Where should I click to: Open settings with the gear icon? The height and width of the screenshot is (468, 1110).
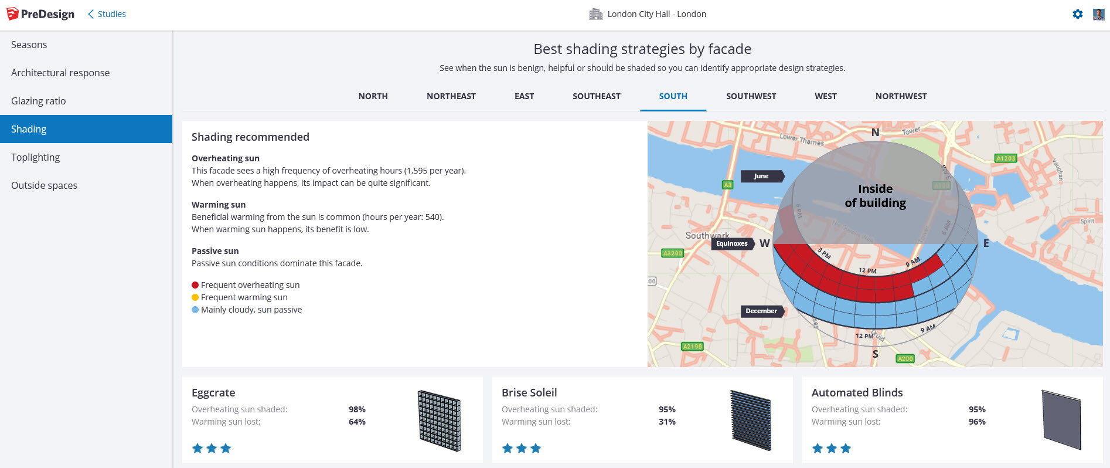click(1077, 14)
